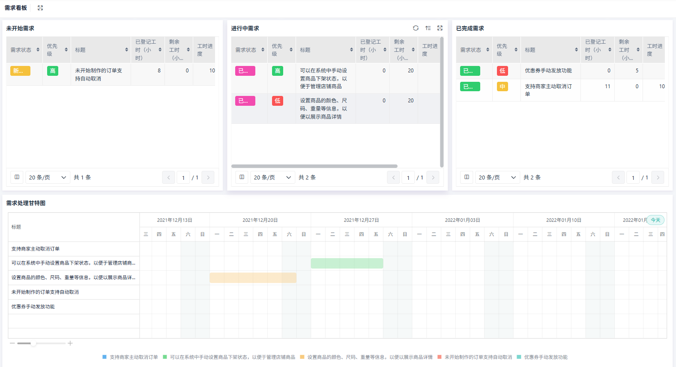Viewport: 676px width, 367px height.
Task: Sort 进行中需求 by 剩余工时
Action: pyautogui.click(x=413, y=50)
